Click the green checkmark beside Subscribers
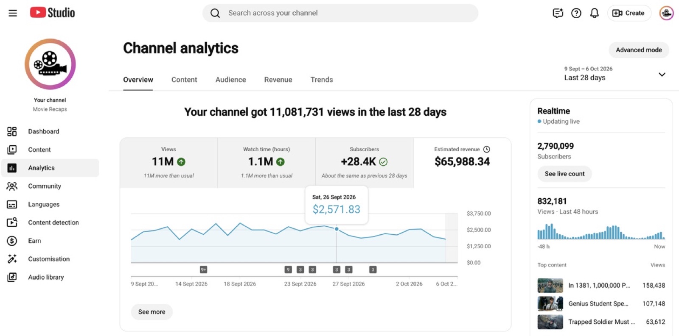Viewport: 679px width, 336px height. pos(383,162)
